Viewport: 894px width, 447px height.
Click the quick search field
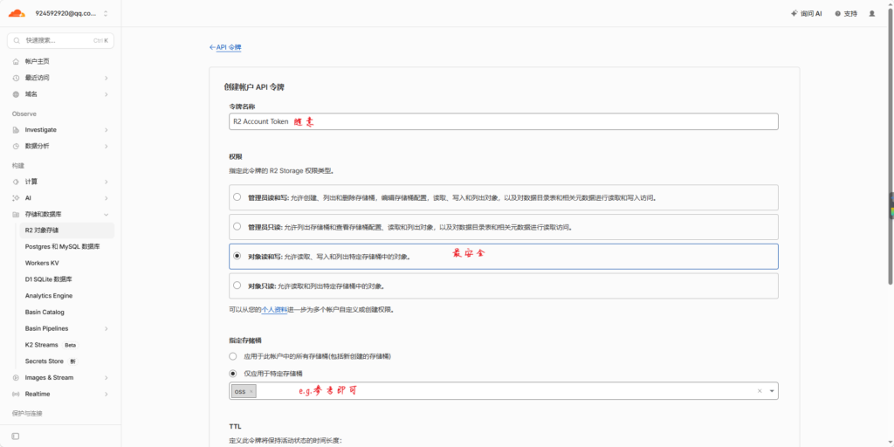[60, 40]
